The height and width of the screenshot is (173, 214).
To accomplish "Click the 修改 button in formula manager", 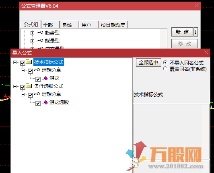I will pyautogui.click(x=185, y=44).
